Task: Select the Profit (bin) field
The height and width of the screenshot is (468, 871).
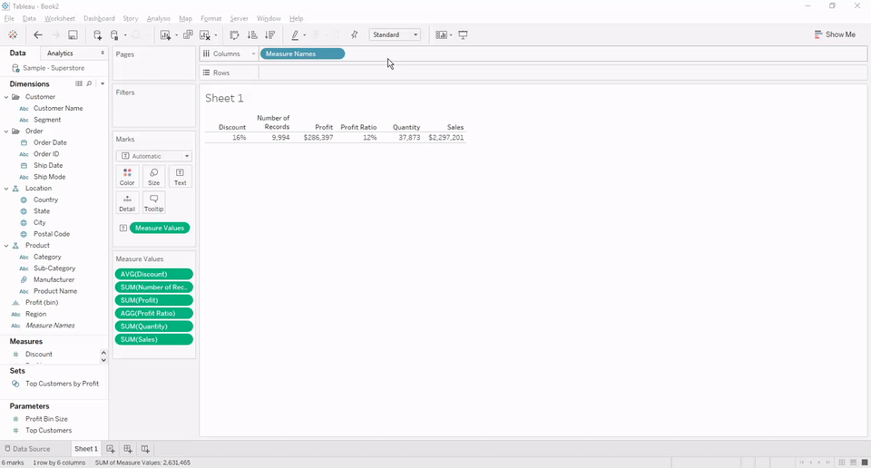Action: coord(42,303)
